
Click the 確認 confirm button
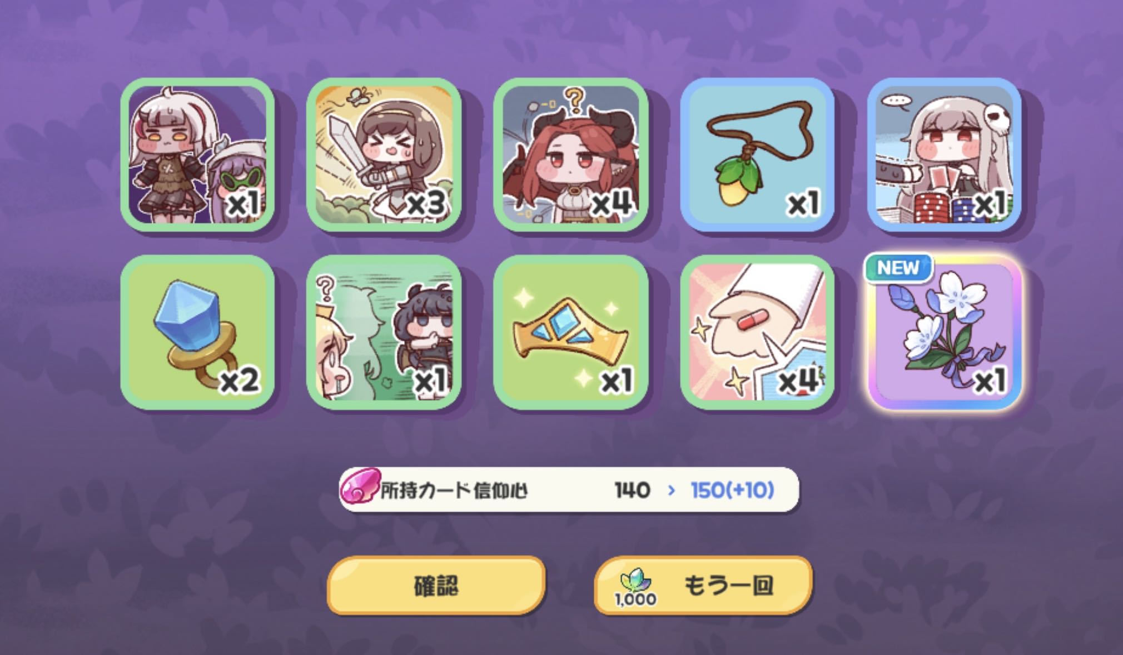(436, 586)
